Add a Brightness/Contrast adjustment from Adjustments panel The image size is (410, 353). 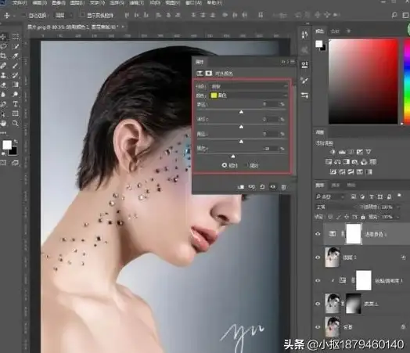[x=333, y=152]
